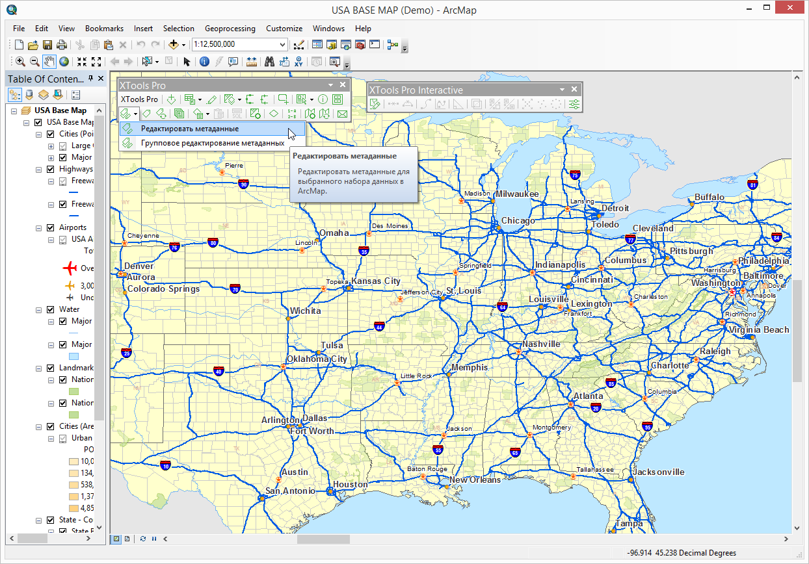The image size is (809, 564).
Task: Click the blue Water polygon symbol swatch
Action: pyautogui.click(x=73, y=356)
